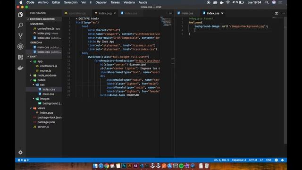Collapse the css folder
Screen dimensions: 302x170
click(34, 85)
